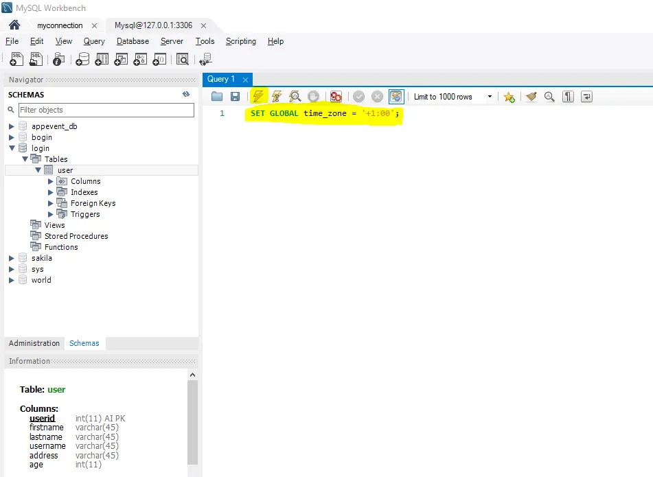Select the Stored Procedures tree item
The width and height of the screenshot is (653, 477).
tap(76, 236)
